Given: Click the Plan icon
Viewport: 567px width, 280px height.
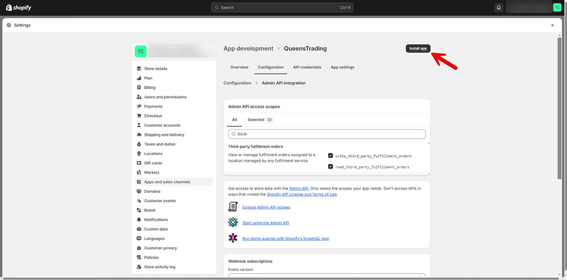Looking at the screenshot, I should tap(139, 78).
